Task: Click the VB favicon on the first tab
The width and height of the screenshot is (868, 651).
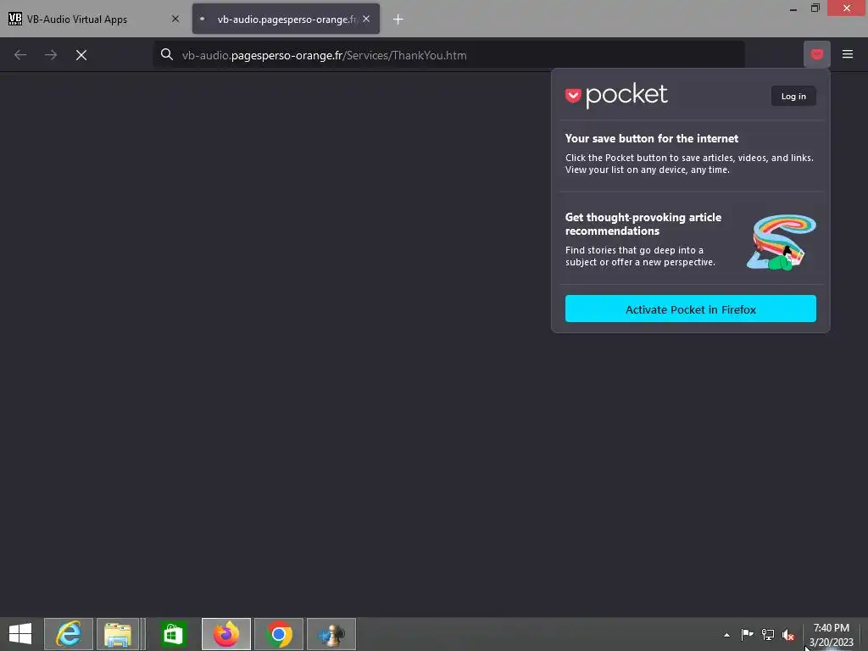Action: coord(15,19)
